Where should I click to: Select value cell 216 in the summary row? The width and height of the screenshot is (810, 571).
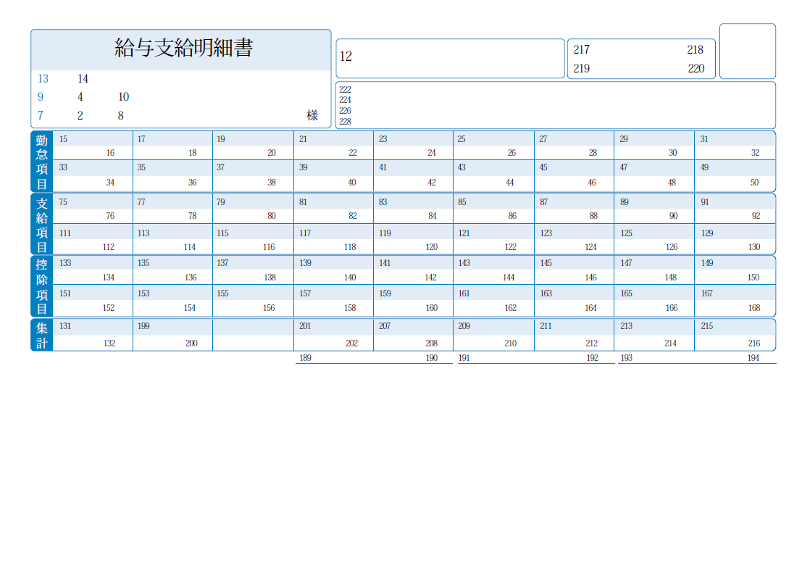(x=754, y=343)
